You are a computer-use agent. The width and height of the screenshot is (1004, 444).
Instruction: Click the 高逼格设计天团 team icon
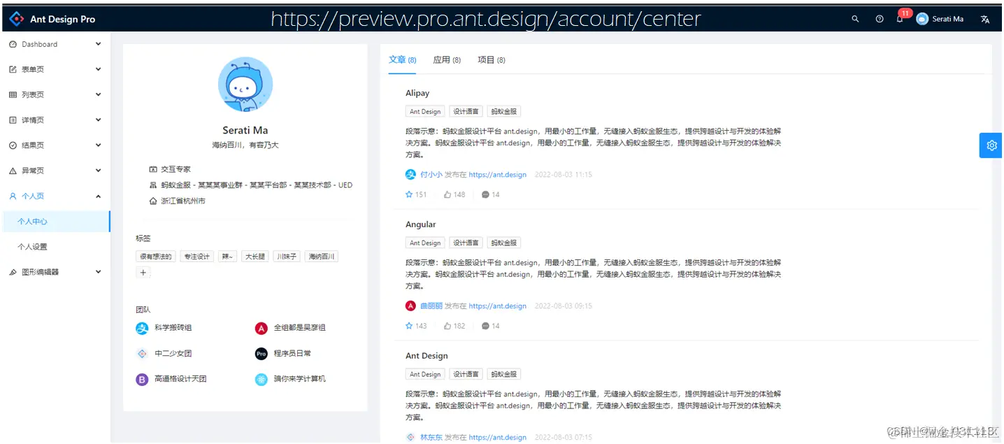[x=142, y=380]
